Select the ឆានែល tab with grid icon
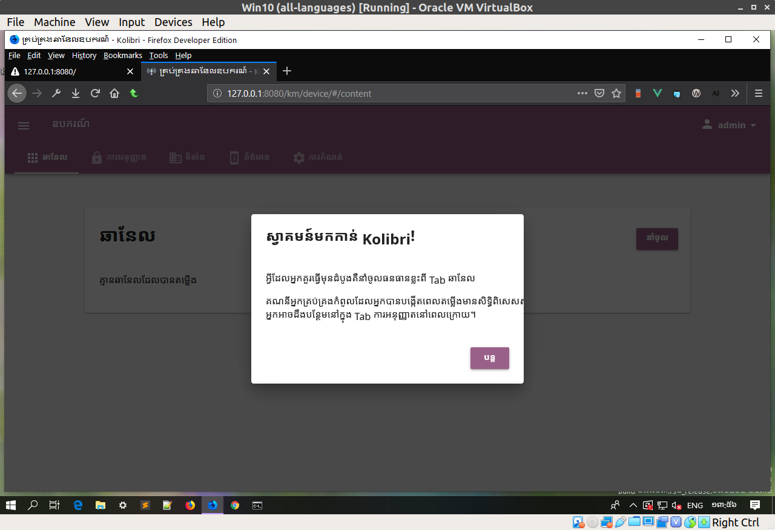 point(47,157)
